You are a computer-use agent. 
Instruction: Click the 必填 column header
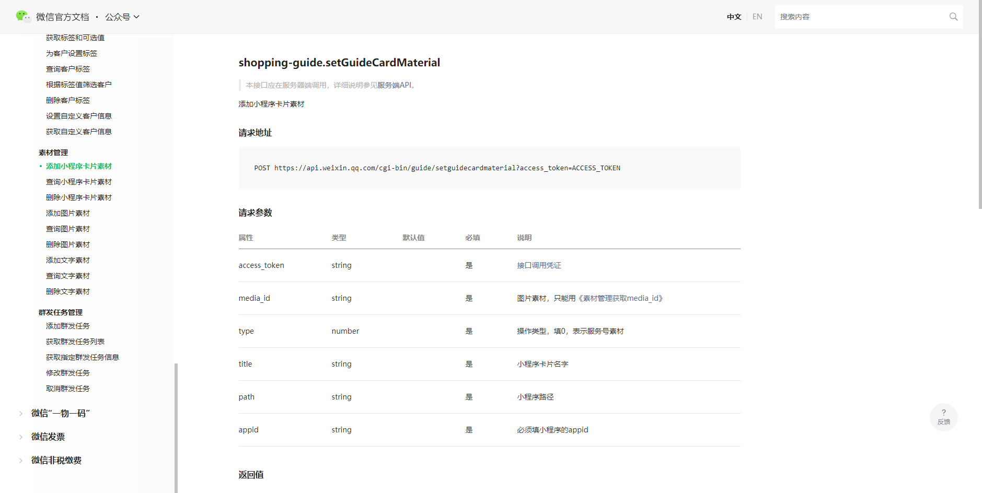coord(472,238)
